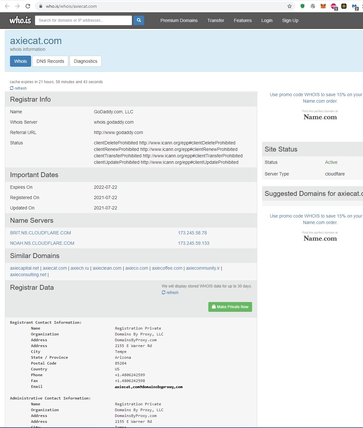
Task: Open Transfer in the nav bar
Action: tap(216, 20)
